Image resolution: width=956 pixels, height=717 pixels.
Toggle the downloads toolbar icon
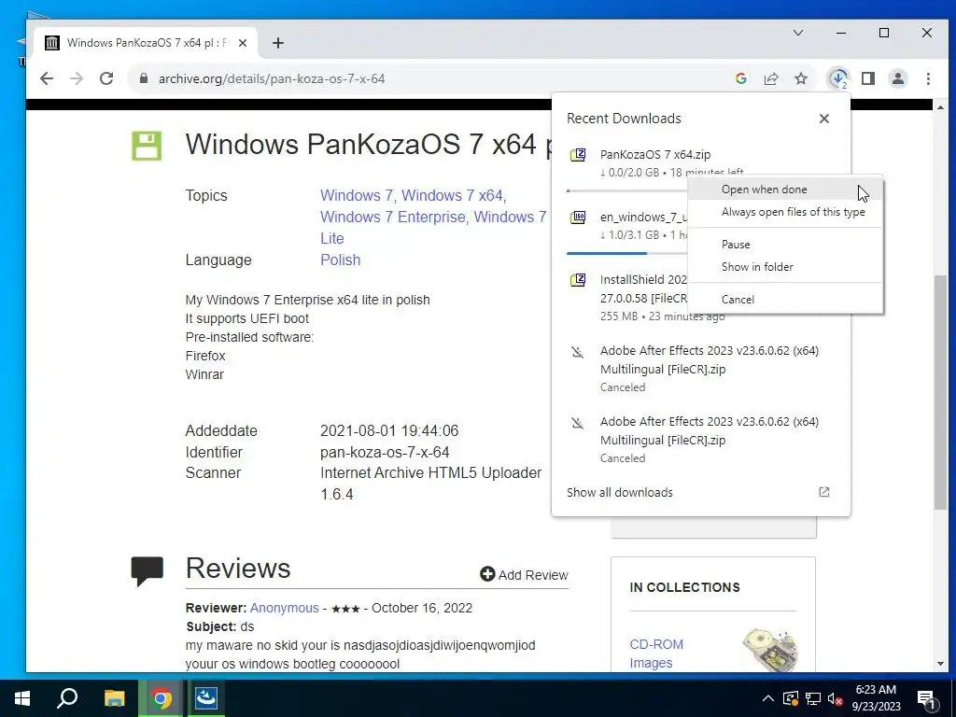[x=838, y=78]
